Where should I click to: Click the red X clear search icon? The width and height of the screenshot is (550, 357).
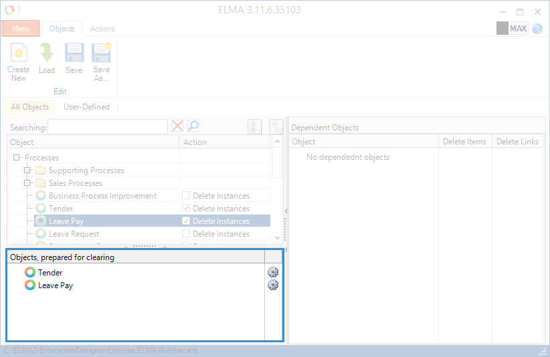177,126
